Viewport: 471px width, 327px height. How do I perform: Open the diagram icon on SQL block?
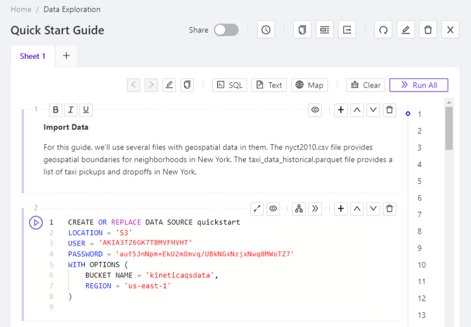click(299, 209)
